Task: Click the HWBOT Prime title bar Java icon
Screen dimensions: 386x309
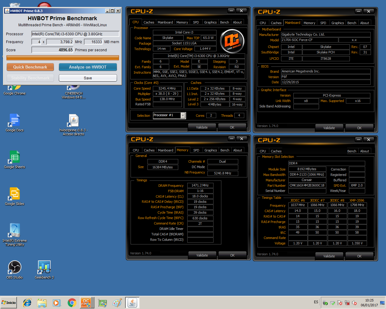Action: click(7, 11)
